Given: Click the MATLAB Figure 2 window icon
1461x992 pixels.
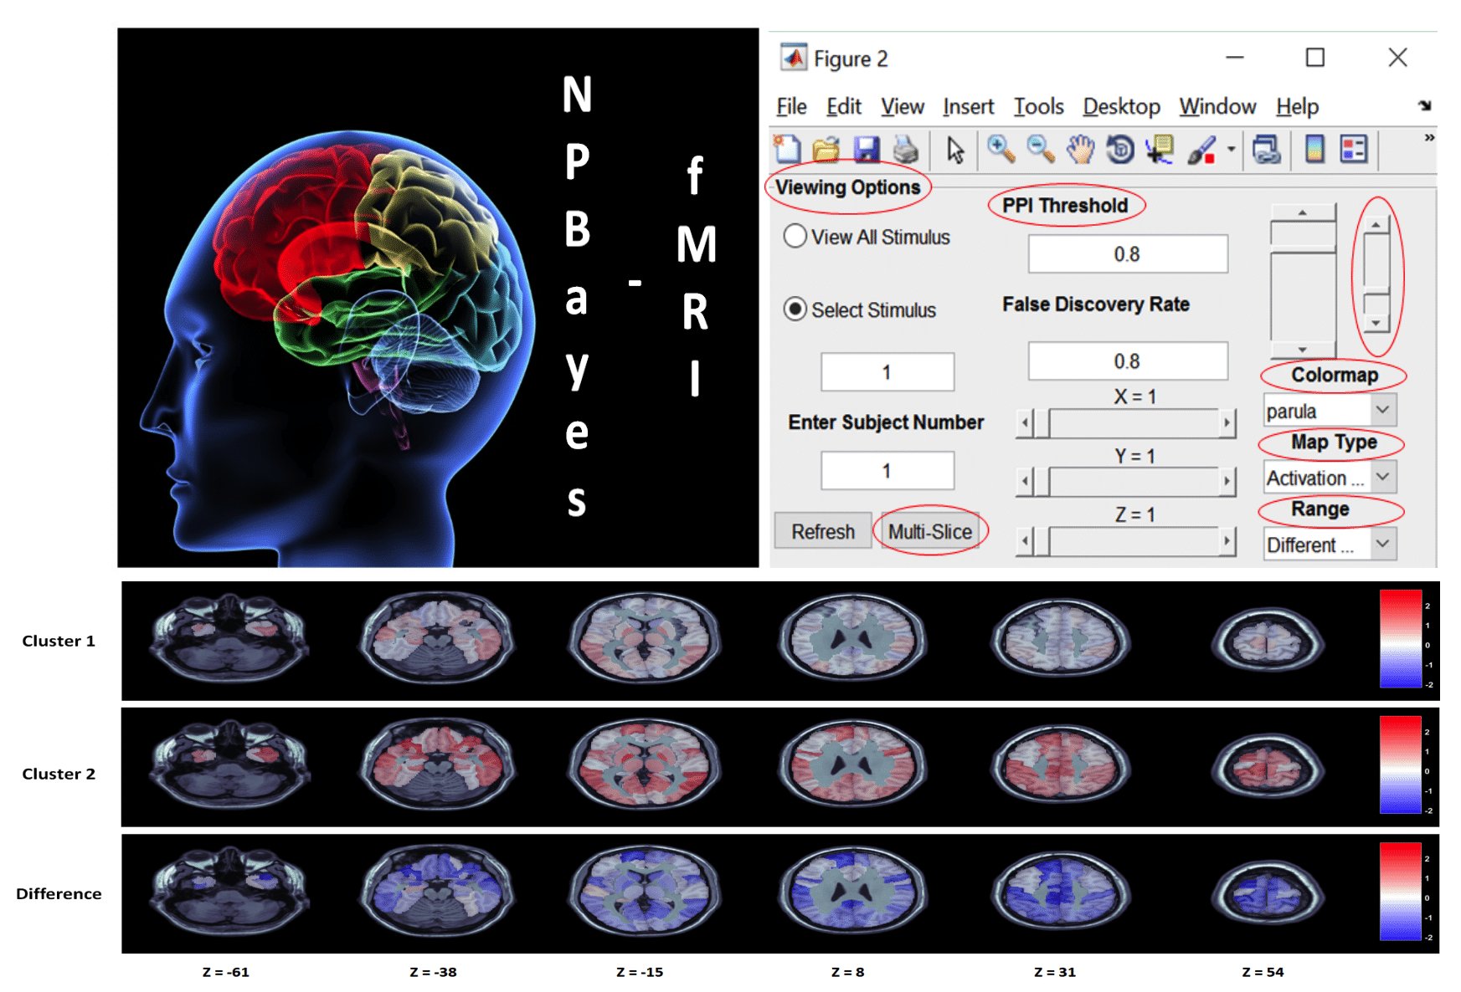Looking at the screenshot, I should (793, 58).
